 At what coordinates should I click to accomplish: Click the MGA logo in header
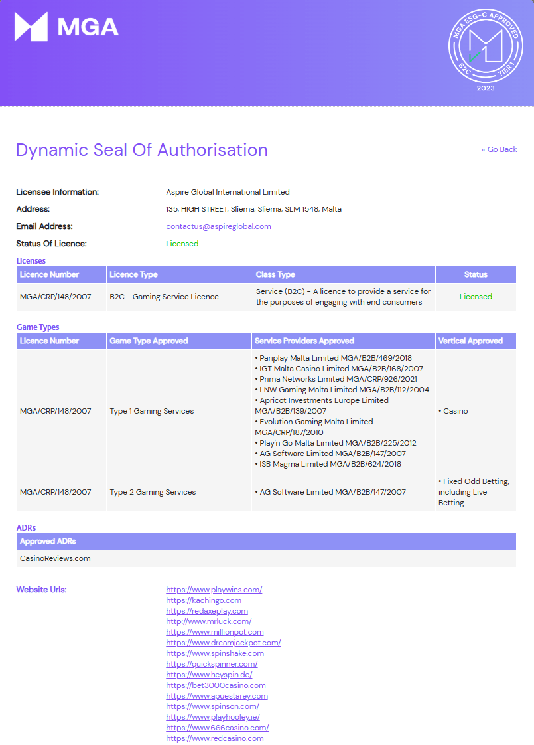pyautogui.click(x=66, y=27)
